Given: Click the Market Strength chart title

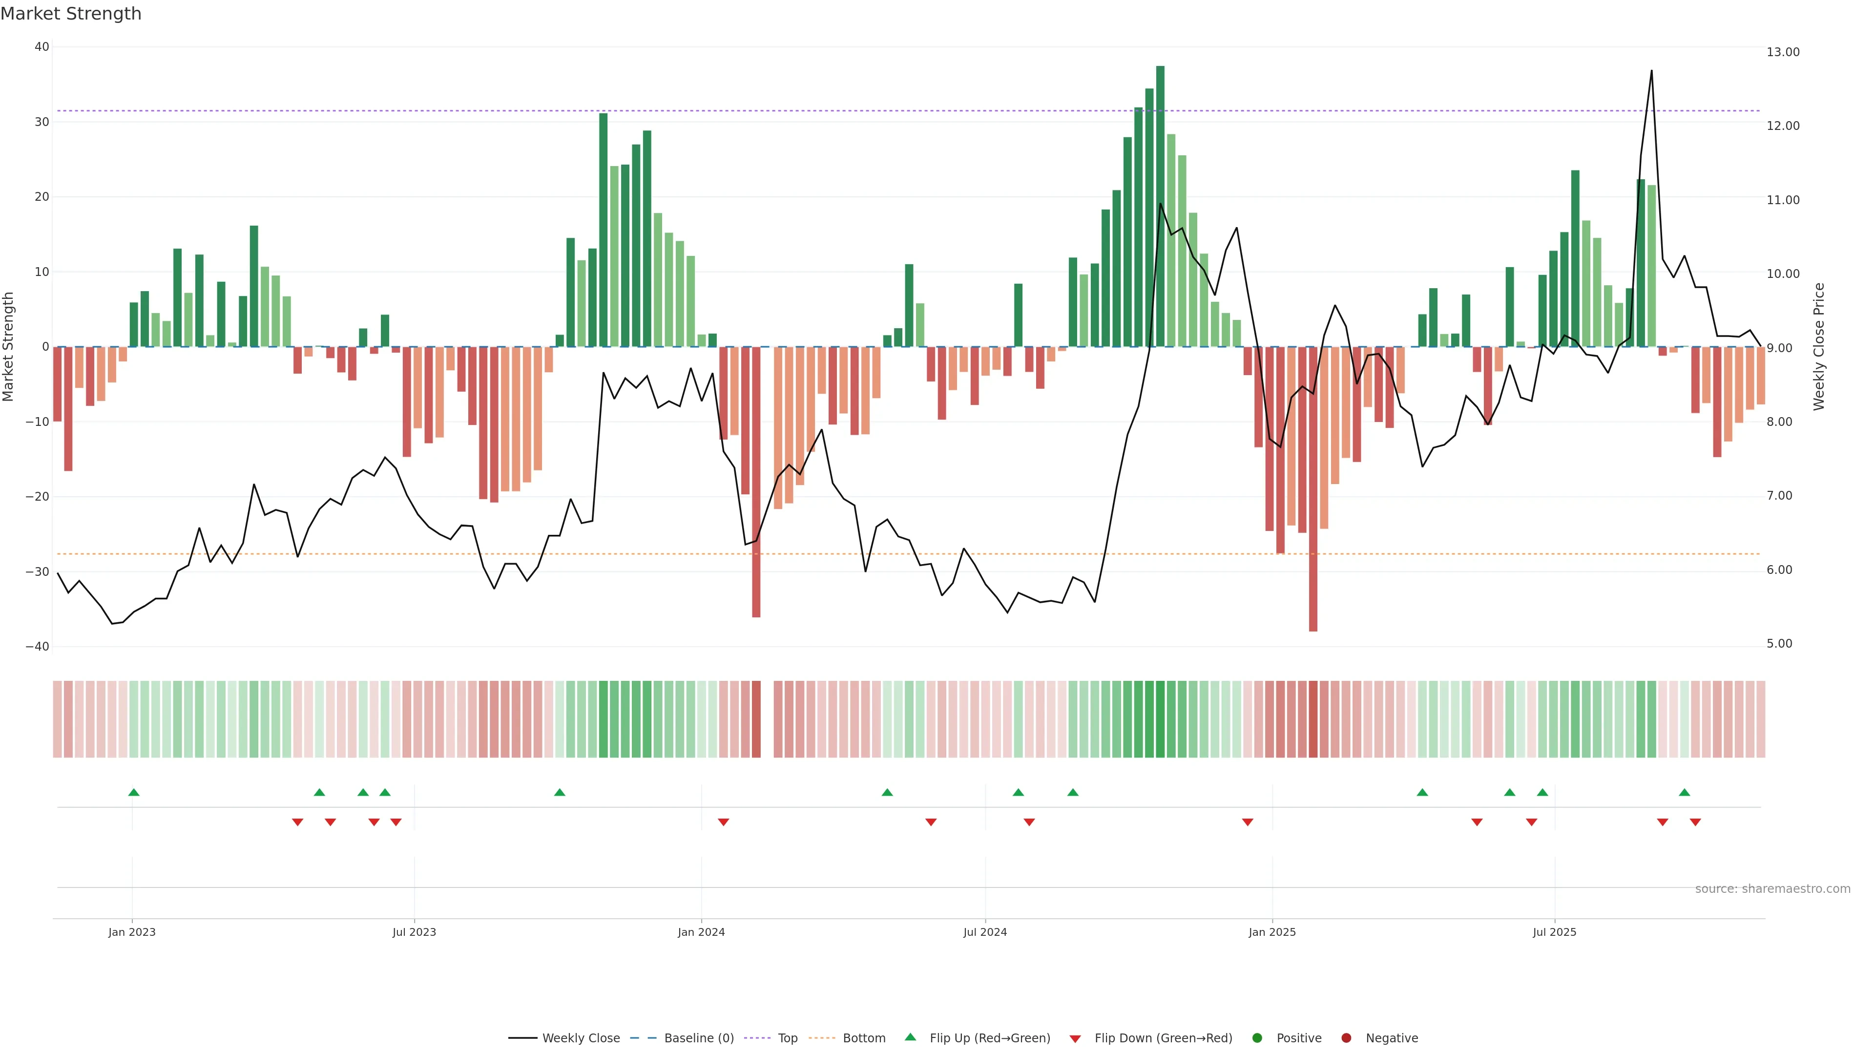Looking at the screenshot, I should coord(71,14).
